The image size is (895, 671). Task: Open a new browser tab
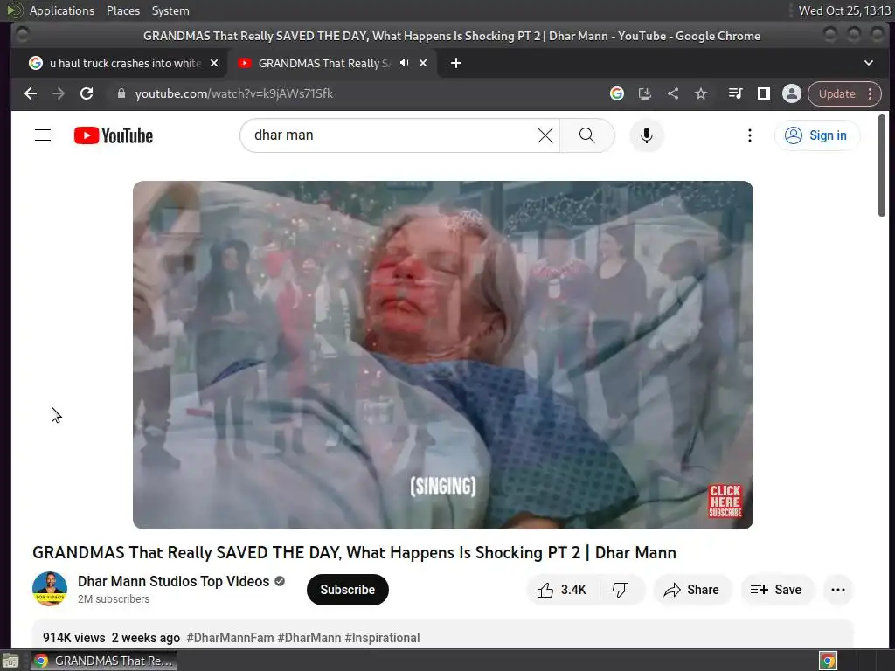455,63
